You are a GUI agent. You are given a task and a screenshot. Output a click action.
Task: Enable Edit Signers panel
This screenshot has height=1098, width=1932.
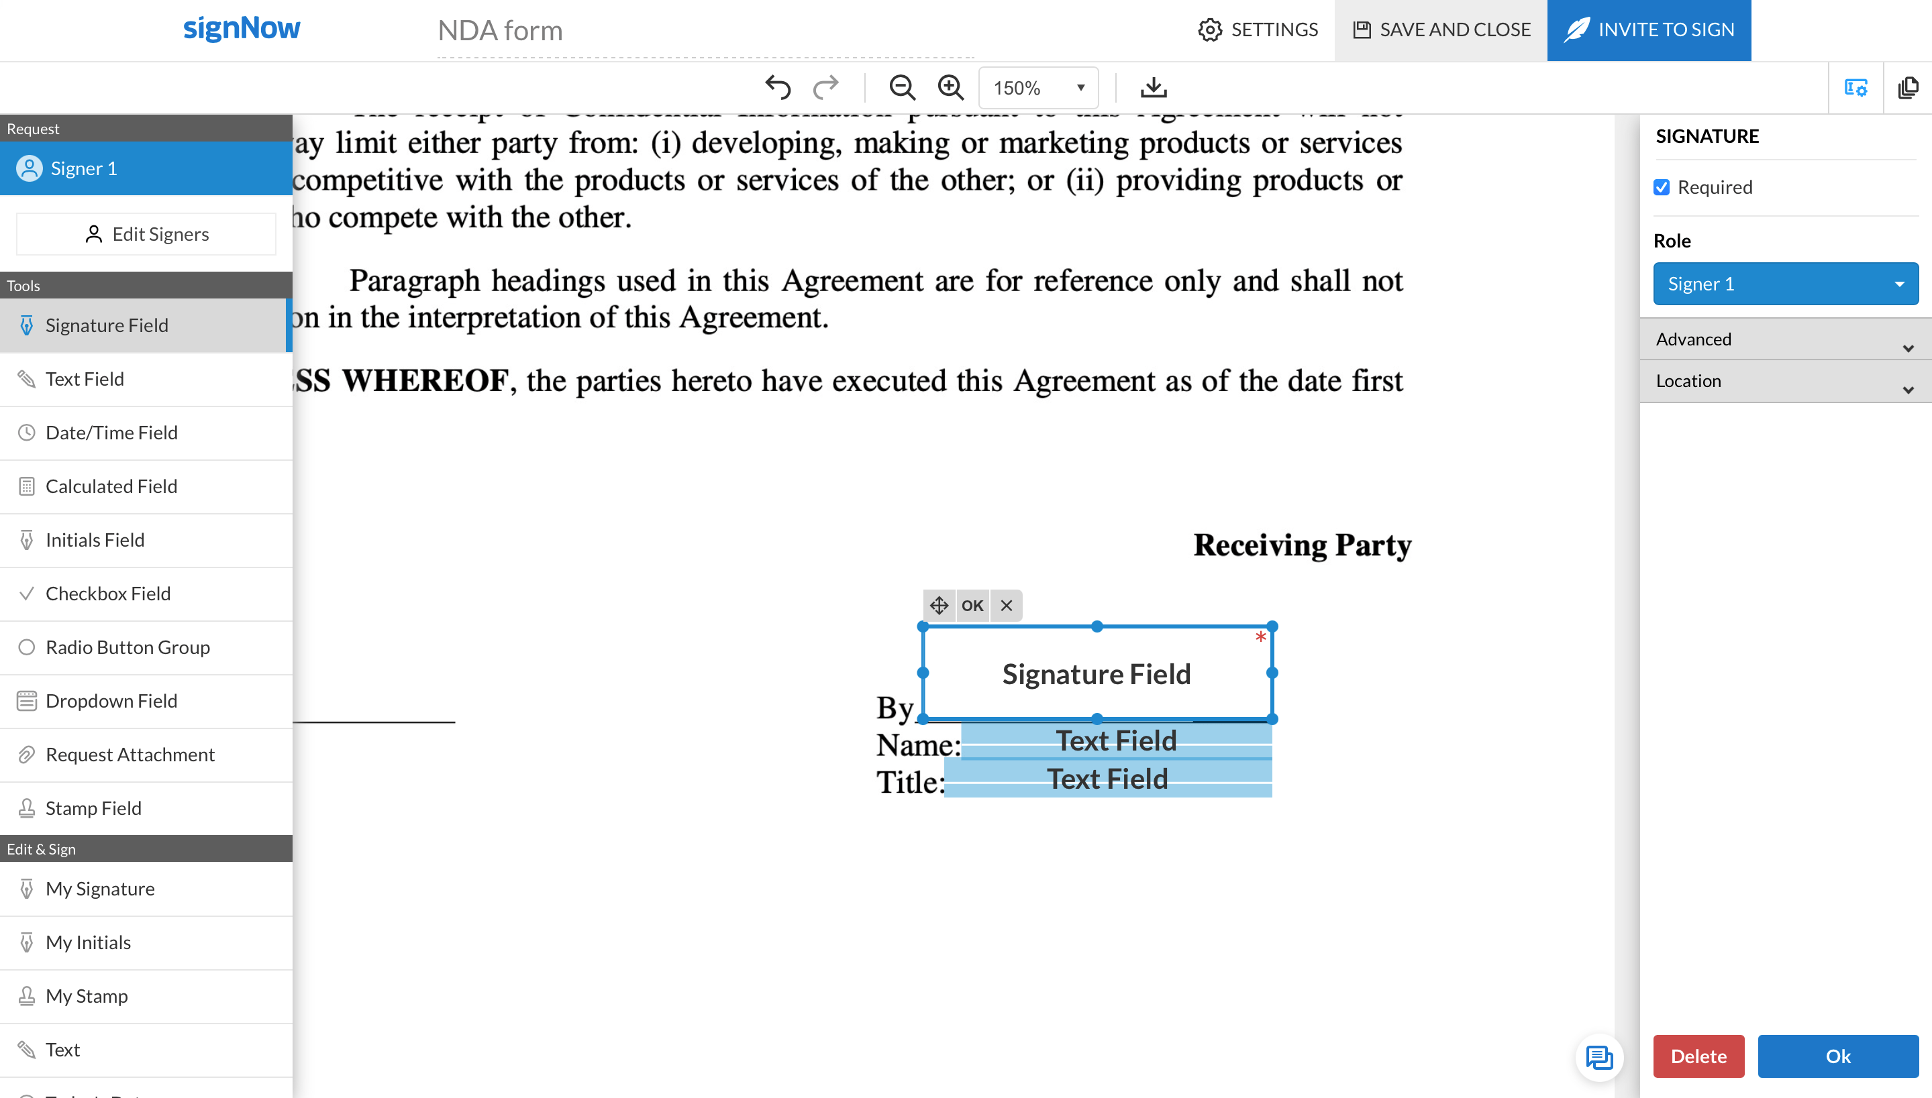(x=146, y=233)
